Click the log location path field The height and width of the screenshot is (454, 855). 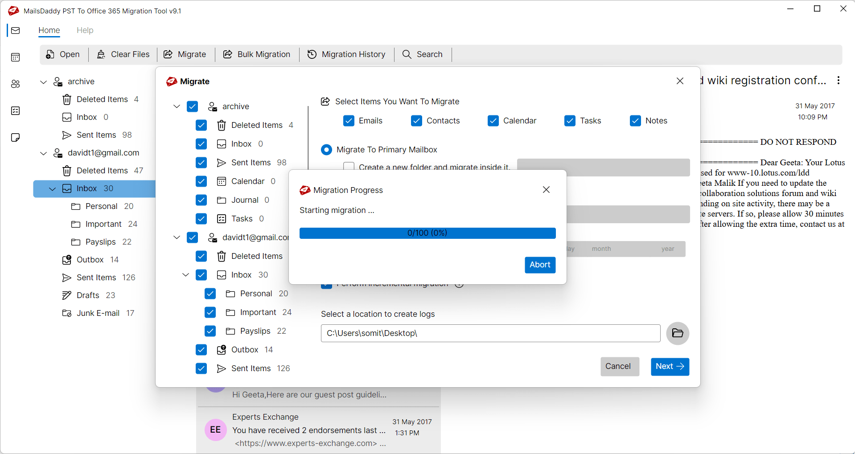click(x=490, y=333)
